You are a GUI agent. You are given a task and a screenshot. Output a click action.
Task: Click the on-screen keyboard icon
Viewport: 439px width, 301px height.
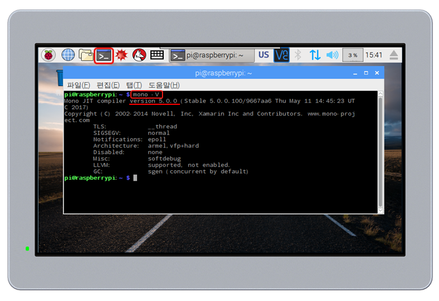pos(157,55)
